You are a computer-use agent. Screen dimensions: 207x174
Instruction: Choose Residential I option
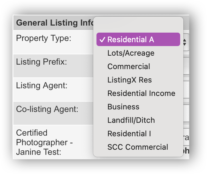(129, 134)
